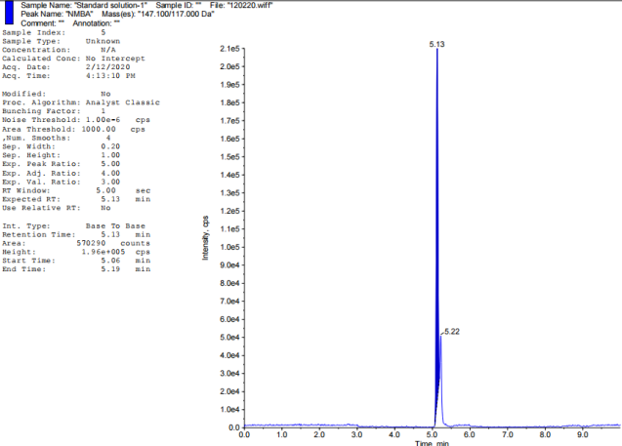Click the Num. Smooths value
This screenshot has height=446, width=622.
click(x=109, y=137)
